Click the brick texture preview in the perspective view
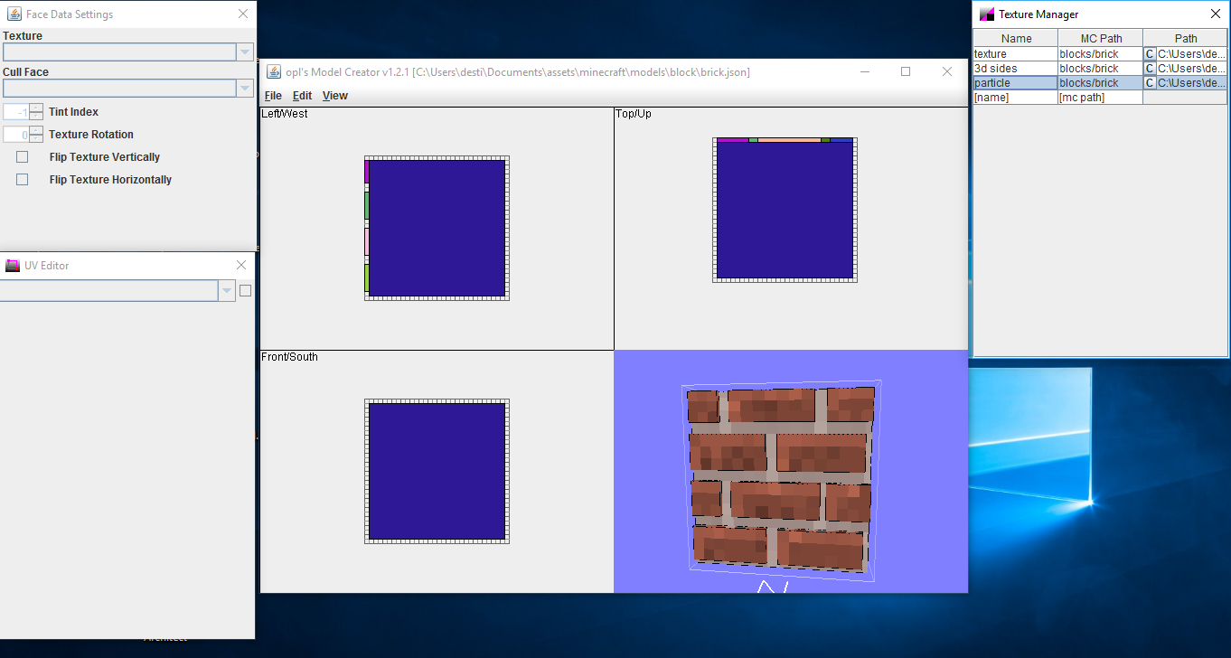 (x=779, y=479)
